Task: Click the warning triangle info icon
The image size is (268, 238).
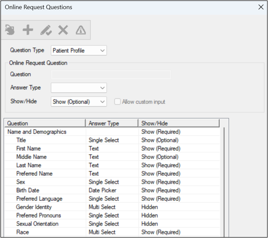Action: point(81,30)
